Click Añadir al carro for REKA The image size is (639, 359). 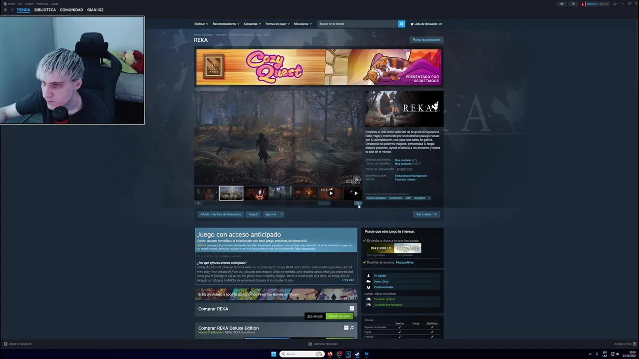339,316
